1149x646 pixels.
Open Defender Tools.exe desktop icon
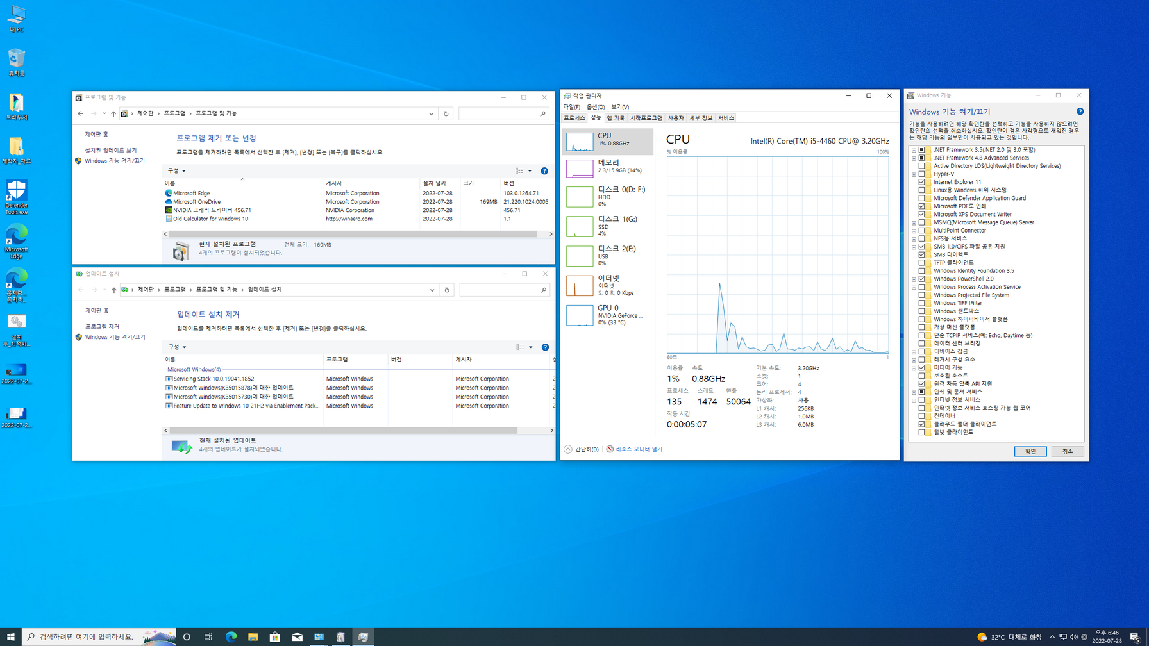pyautogui.click(x=16, y=197)
